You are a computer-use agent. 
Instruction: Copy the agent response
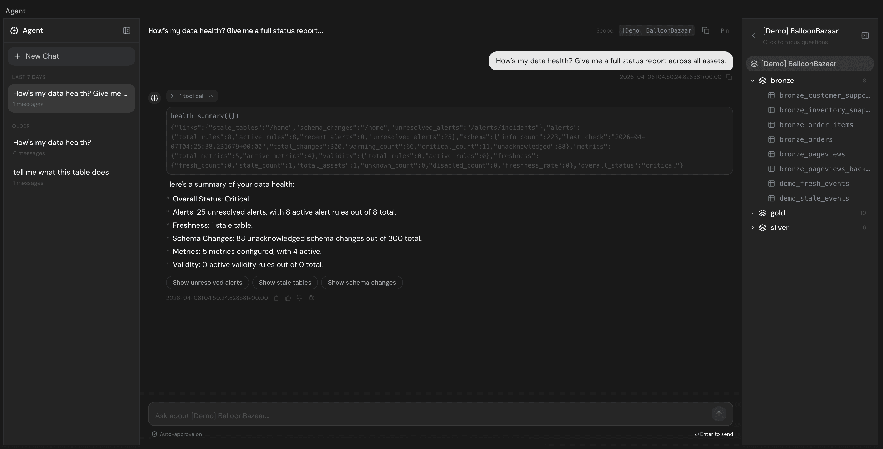276,298
